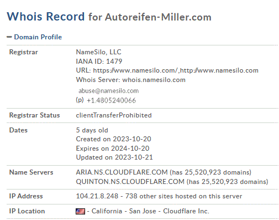Click QUINTON.NS.CLOUDFLARE.COM name server
This screenshot has width=279, height=220.
pyautogui.click(x=130, y=182)
